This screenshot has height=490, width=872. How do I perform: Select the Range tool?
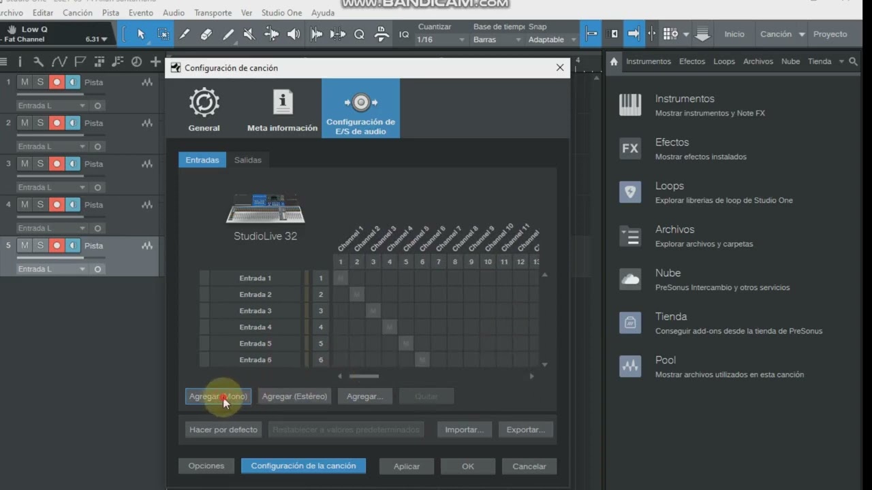(163, 34)
